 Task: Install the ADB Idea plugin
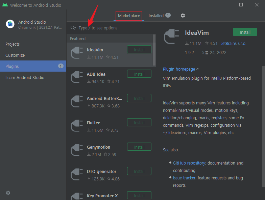(x=139, y=74)
